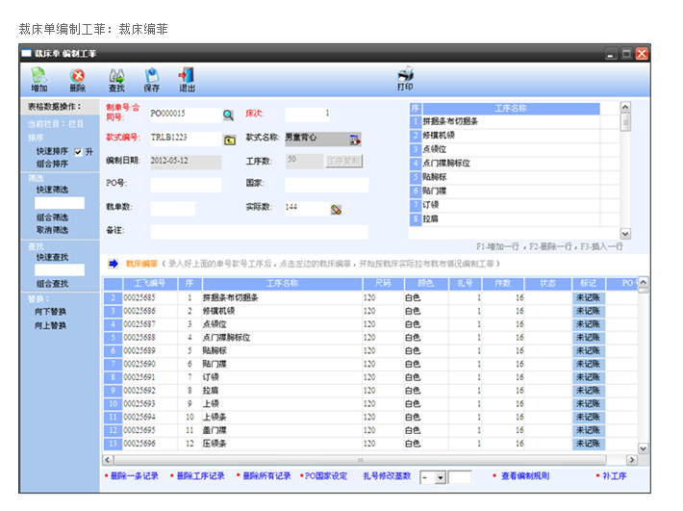Click the 增加 (Add) toolbar icon

(x=38, y=79)
